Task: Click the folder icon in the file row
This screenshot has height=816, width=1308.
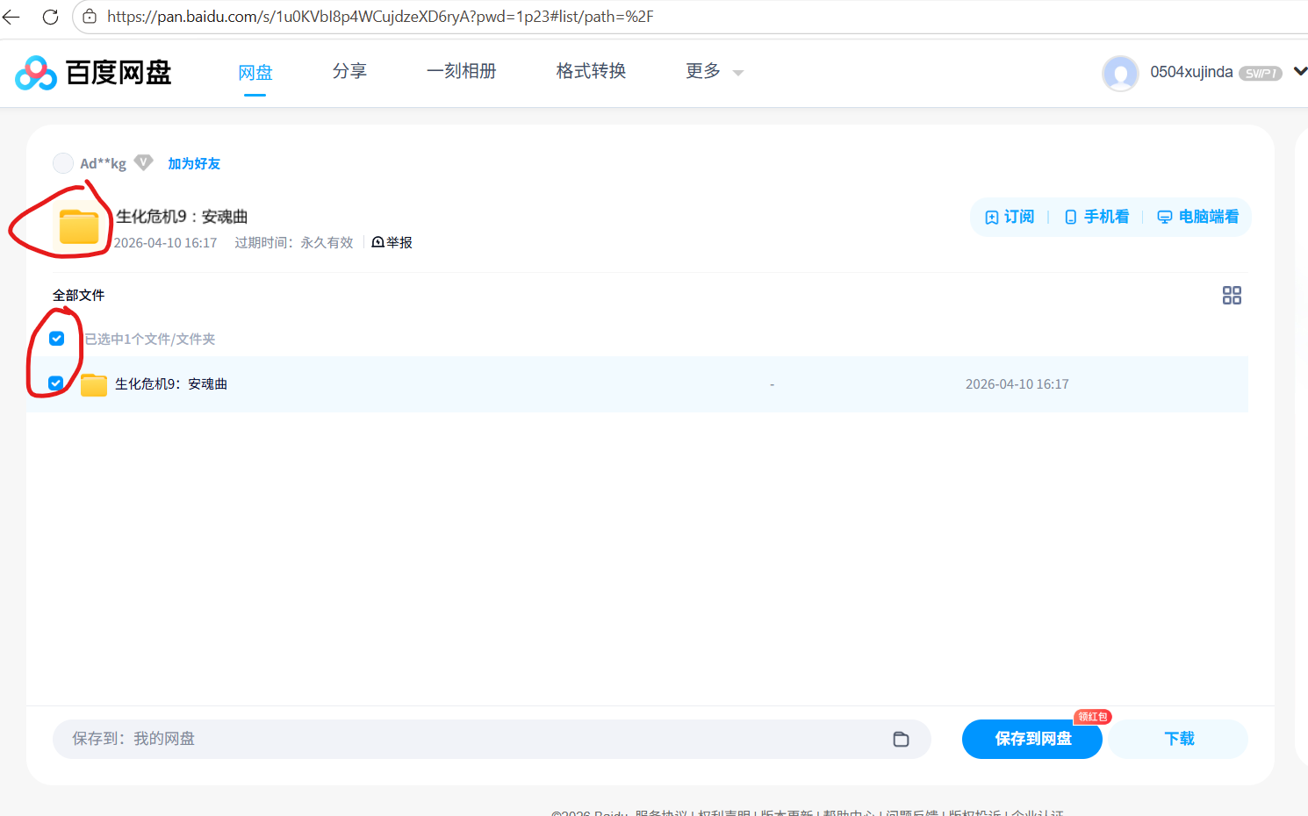Action: [94, 384]
